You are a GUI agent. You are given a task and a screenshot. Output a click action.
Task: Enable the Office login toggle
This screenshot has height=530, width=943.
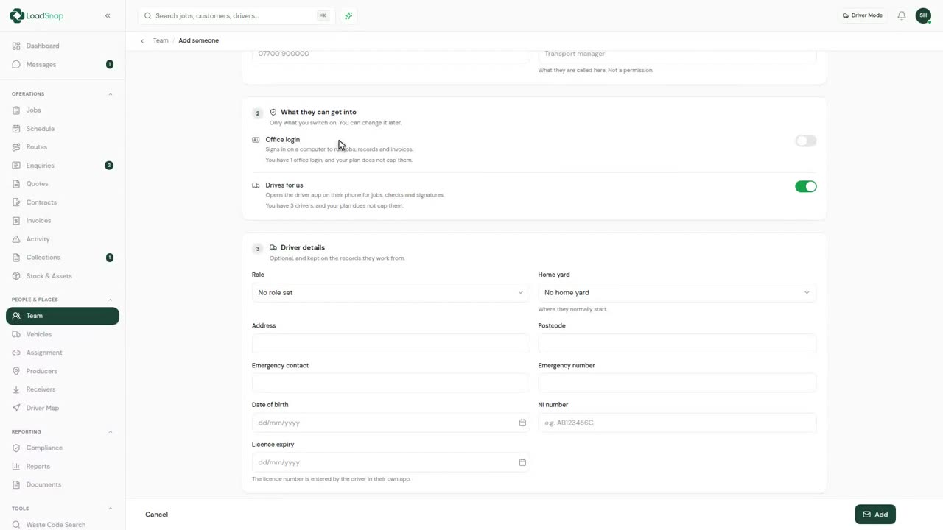point(806,141)
